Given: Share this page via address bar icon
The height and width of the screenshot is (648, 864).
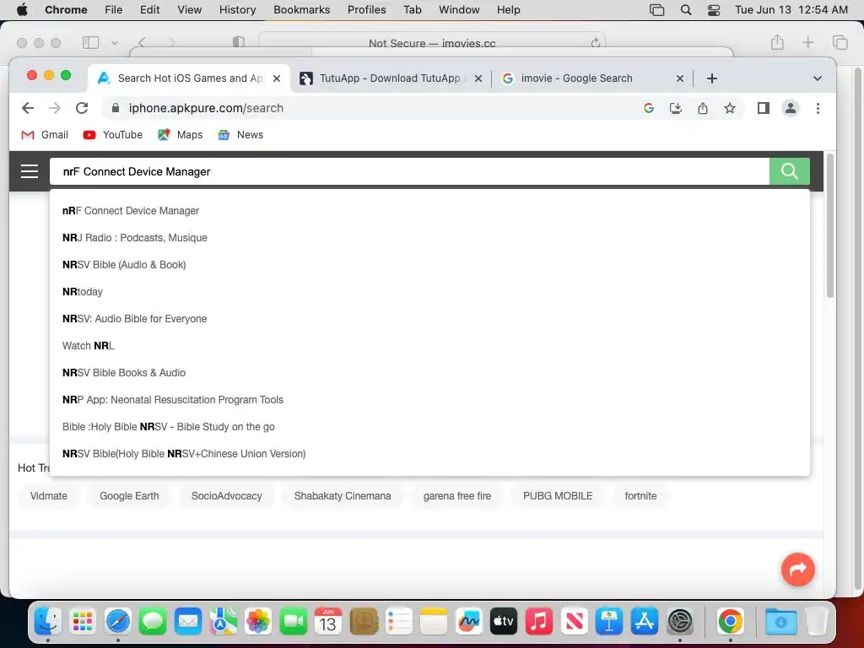Looking at the screenshot, I should (x=703, y=108).
